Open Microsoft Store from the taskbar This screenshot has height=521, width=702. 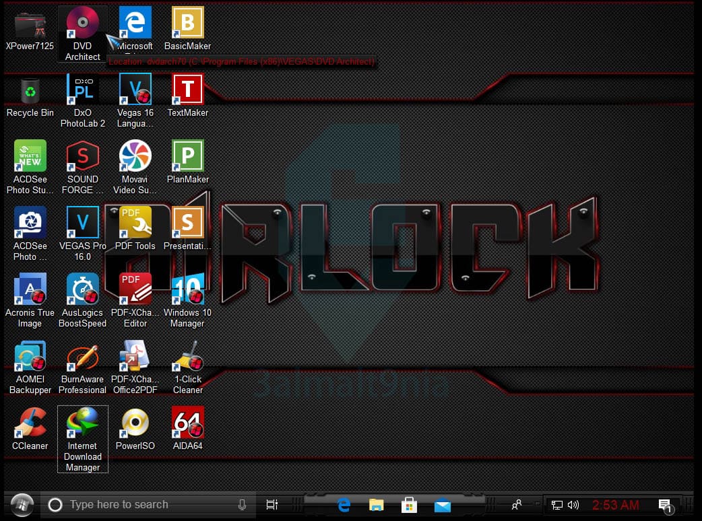click(409, 506)
